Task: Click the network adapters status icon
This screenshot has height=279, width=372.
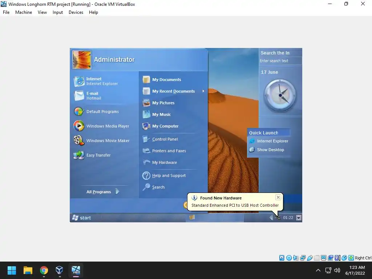Action: [303, 258]
